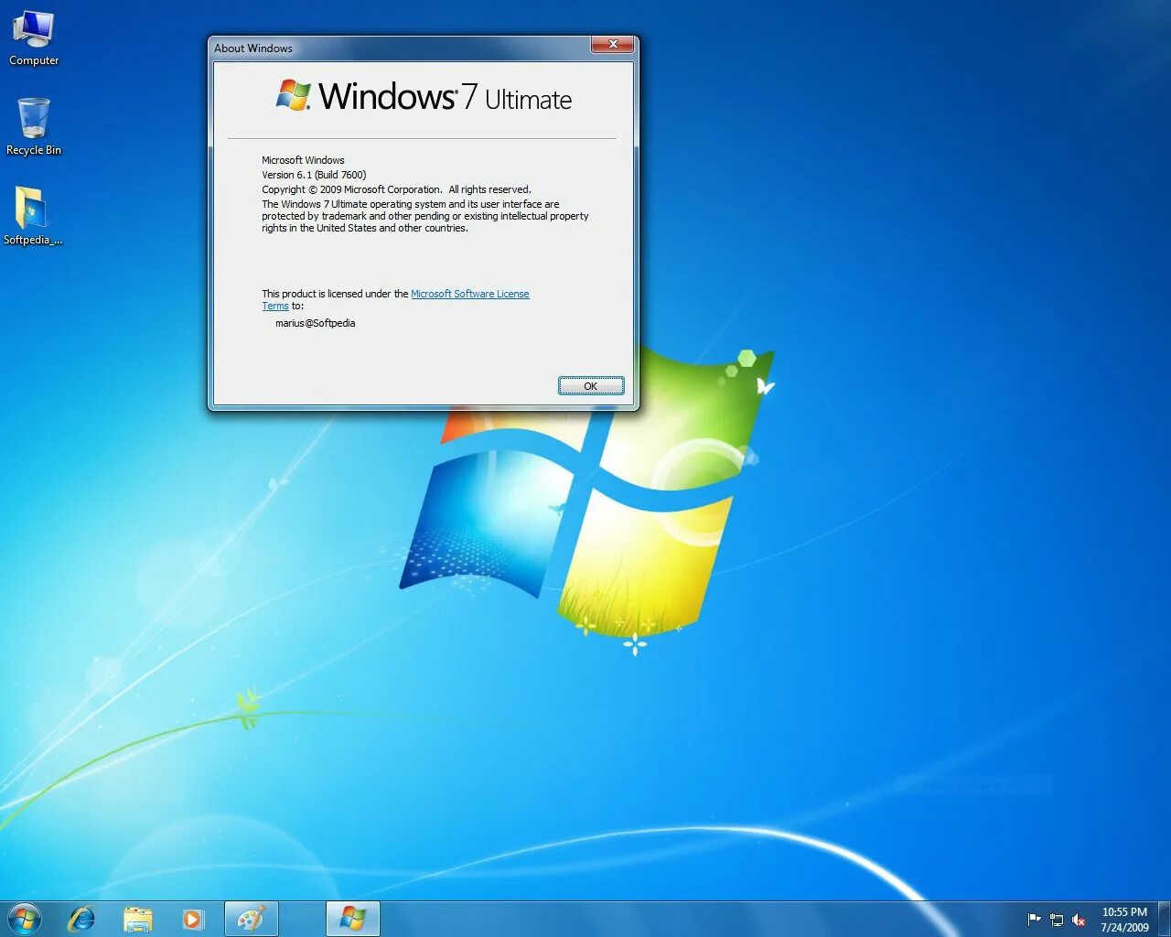
Task: Click the muted volume tray icon
Action: (1079, 920)
